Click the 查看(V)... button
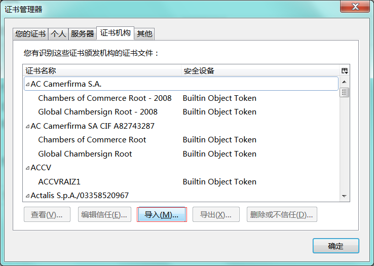374x266 pixels. coord(47,214)
